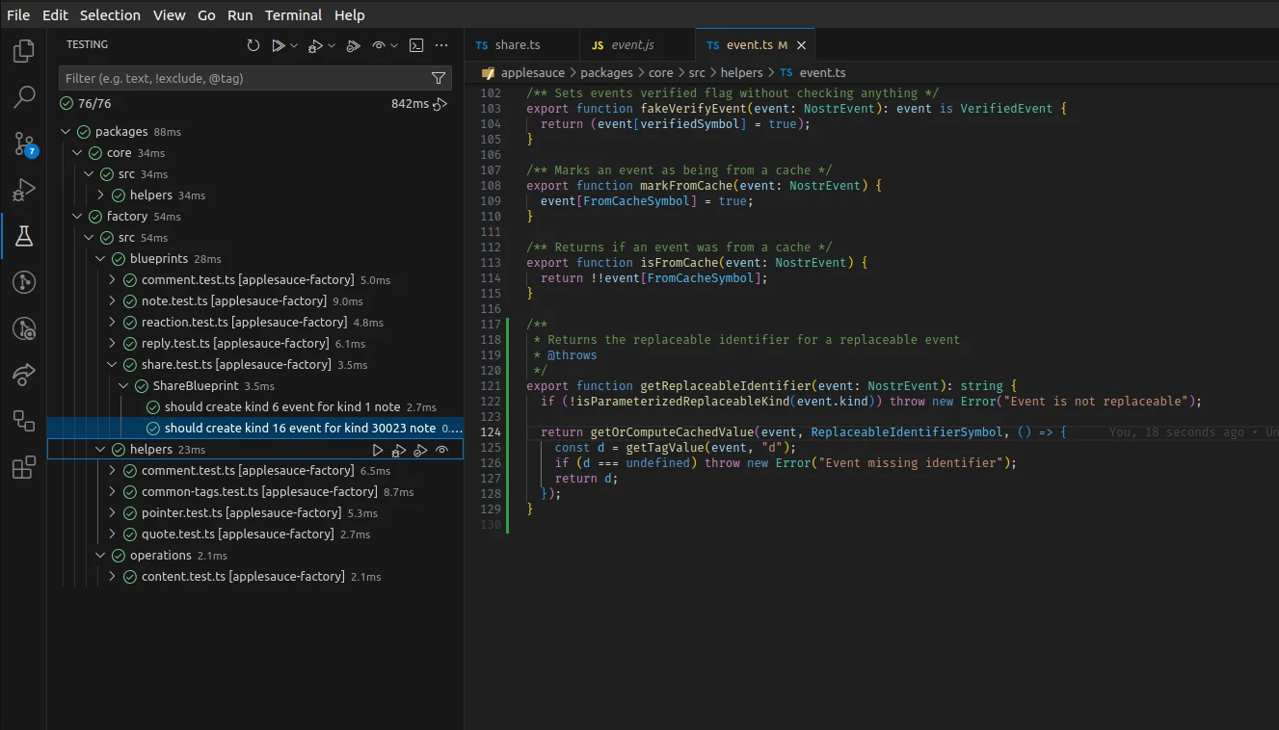Toggle continuous run eye icon in Testing header
1279x730 pixels.
379,45
